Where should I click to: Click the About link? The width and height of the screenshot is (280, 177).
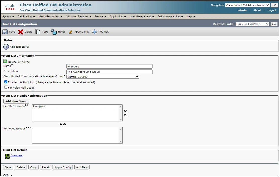(x=257, y=10)
